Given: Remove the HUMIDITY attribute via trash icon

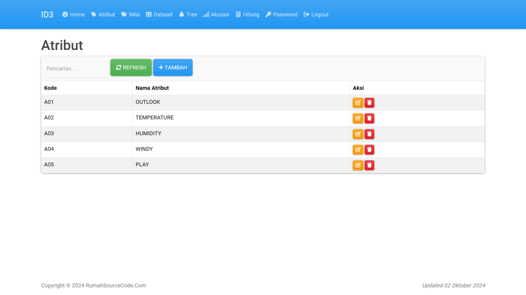Looking at the screenshot, I should click(369, 134).
